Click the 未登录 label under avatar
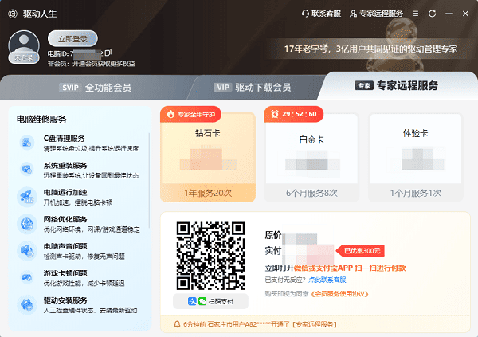Screen dimensions: 478x337 (x=24, y=57)
